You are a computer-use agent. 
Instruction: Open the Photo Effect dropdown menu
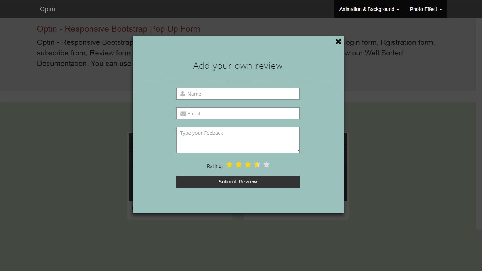pos(426,9)
